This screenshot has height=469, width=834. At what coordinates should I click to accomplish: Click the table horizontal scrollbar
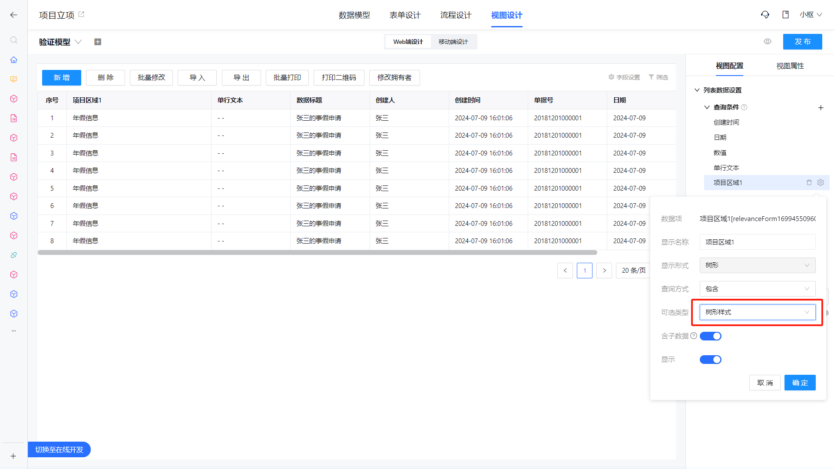[x=318, y=252]
